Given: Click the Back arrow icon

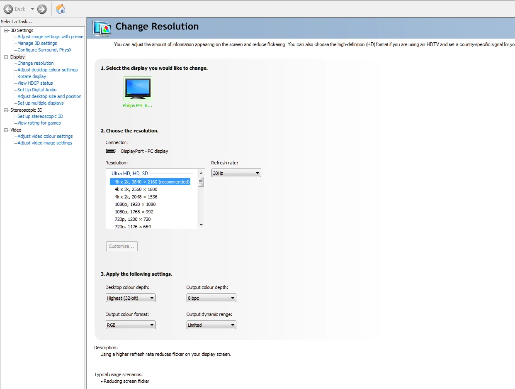Looking at the screenshot, I should point(8,9).
